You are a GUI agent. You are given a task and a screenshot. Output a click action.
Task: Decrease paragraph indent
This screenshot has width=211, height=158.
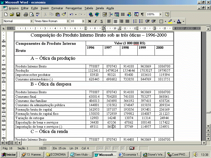(x=147, y=21)
